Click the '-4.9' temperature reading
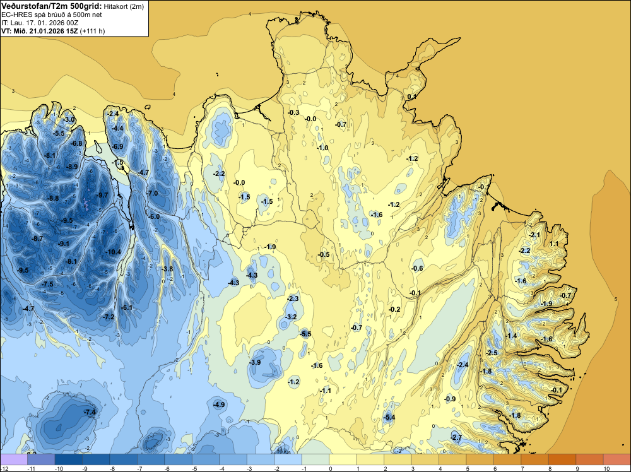 click(x=219, y=405)
